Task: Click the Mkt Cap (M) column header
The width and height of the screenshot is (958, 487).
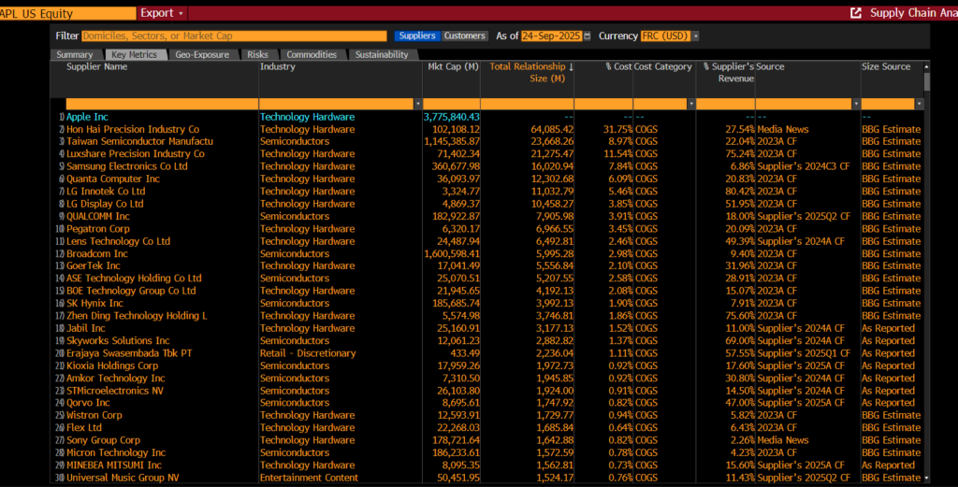Action: pyautogui.click(x=453, y=67)
